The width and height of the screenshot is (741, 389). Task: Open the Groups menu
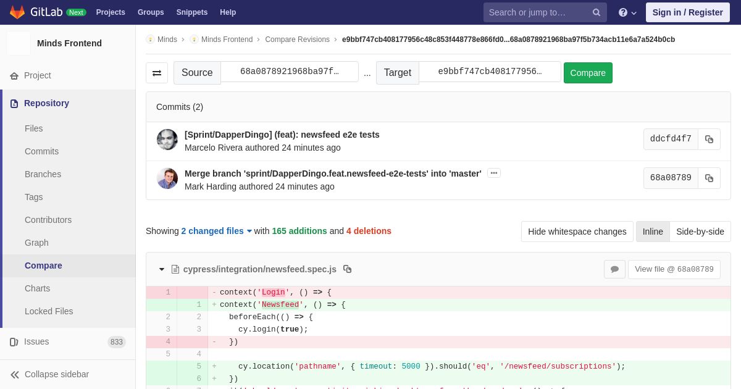pos(151,12)
